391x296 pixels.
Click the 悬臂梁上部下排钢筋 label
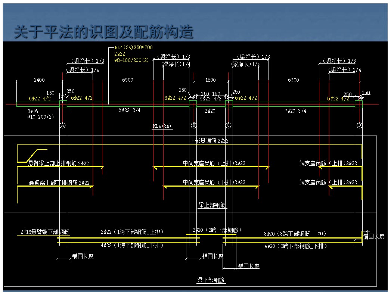[59, 183]
